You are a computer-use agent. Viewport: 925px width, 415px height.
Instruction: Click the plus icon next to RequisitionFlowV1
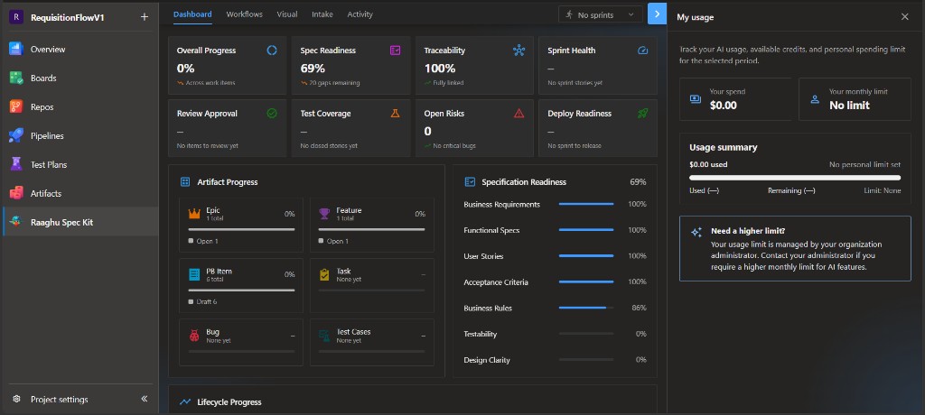pos(145,17)
